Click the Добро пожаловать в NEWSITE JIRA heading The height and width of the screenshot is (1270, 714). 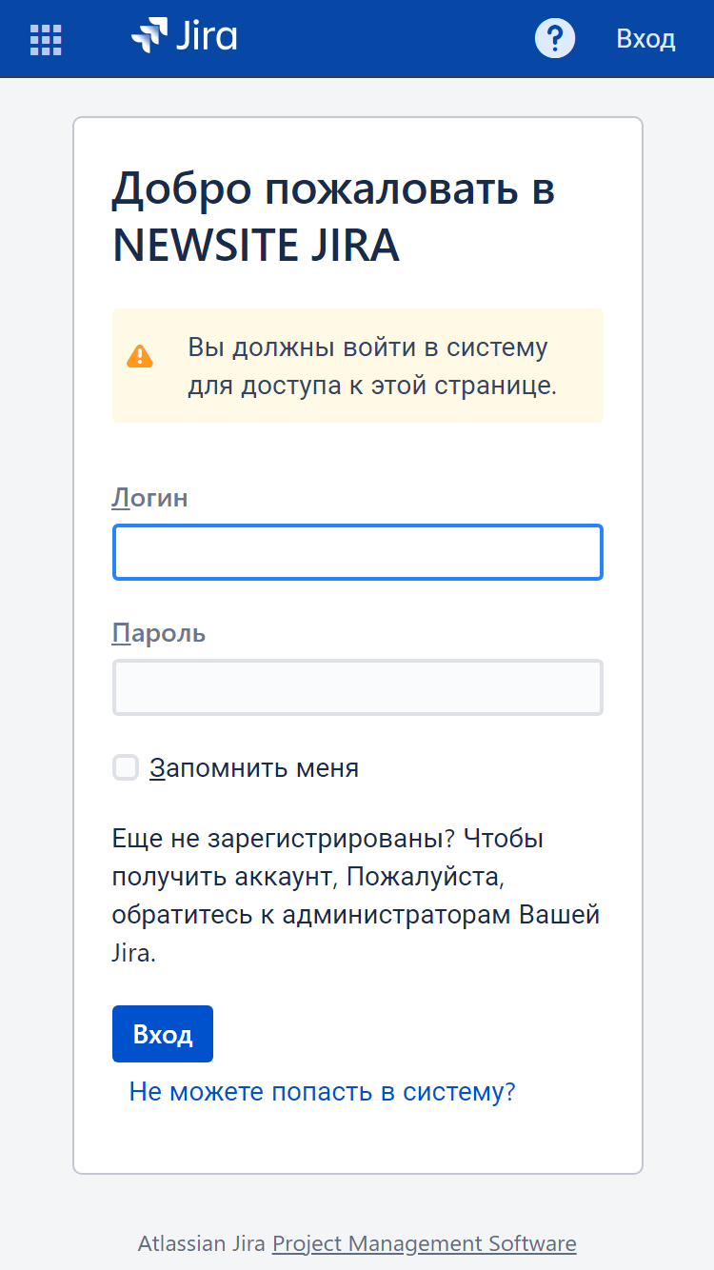point(334,217)
